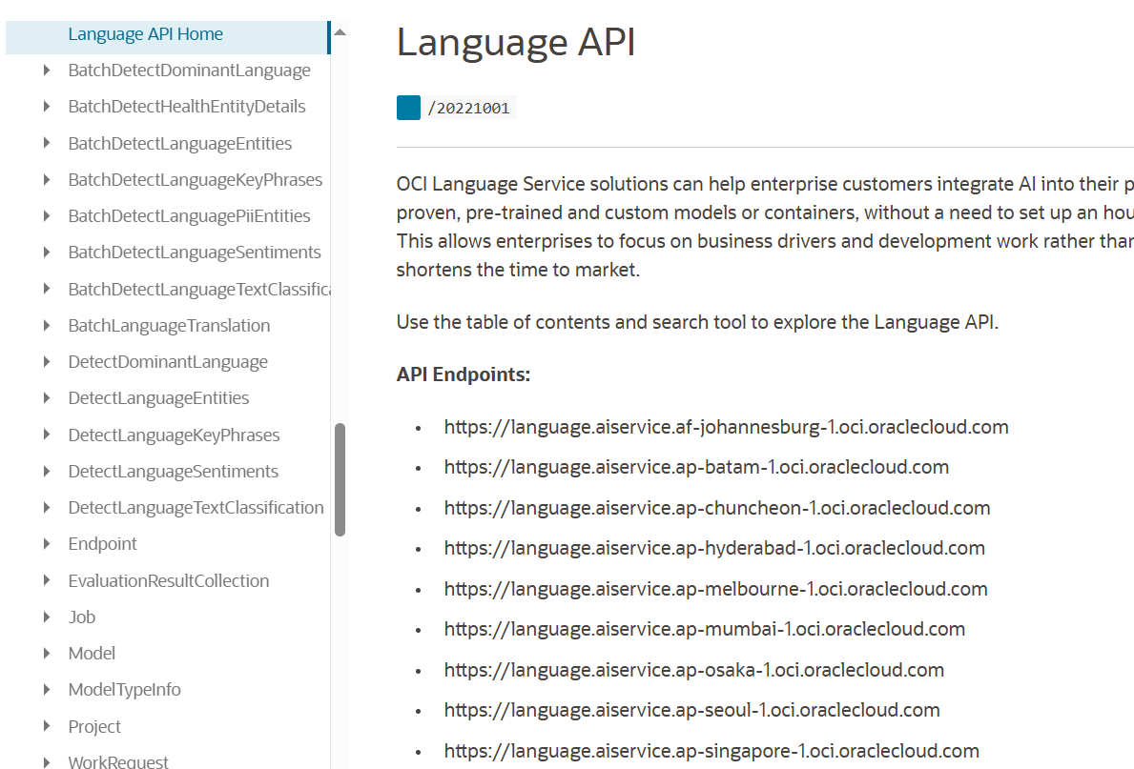Expand the DetectLanguageSentiments tree arrow

tap(47, 472)
